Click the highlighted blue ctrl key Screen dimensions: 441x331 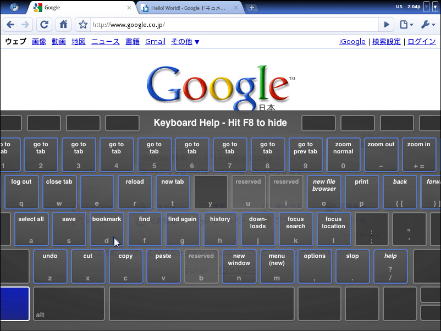(x=15, y=304)
